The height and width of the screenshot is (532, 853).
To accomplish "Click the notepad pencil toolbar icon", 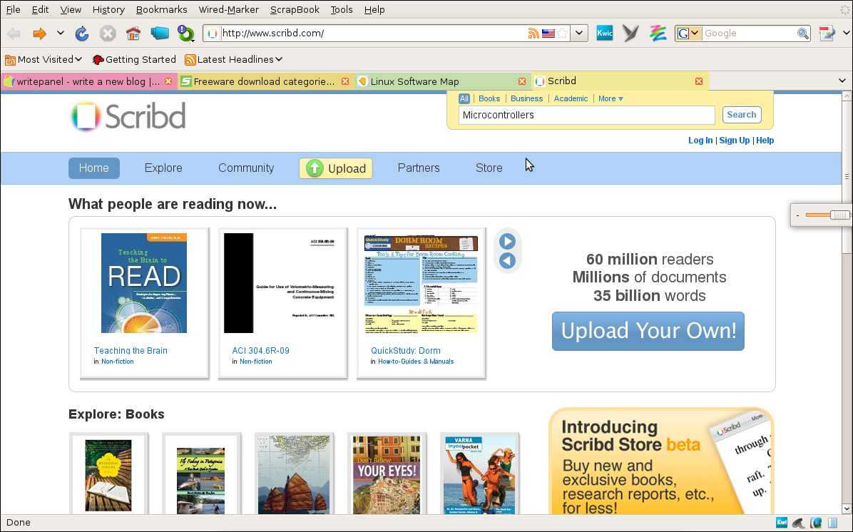I will (x=827, y=34).
